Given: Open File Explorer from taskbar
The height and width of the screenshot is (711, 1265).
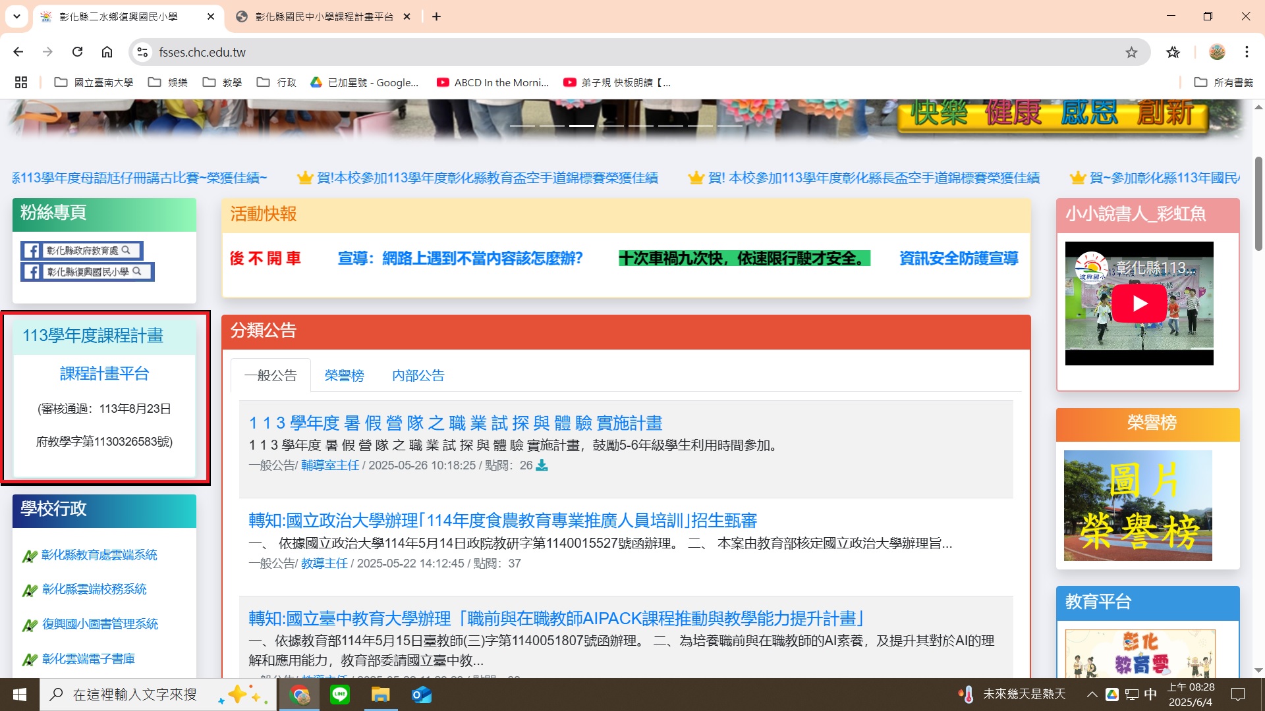Looking at the screenshot, I should [380, 695].
